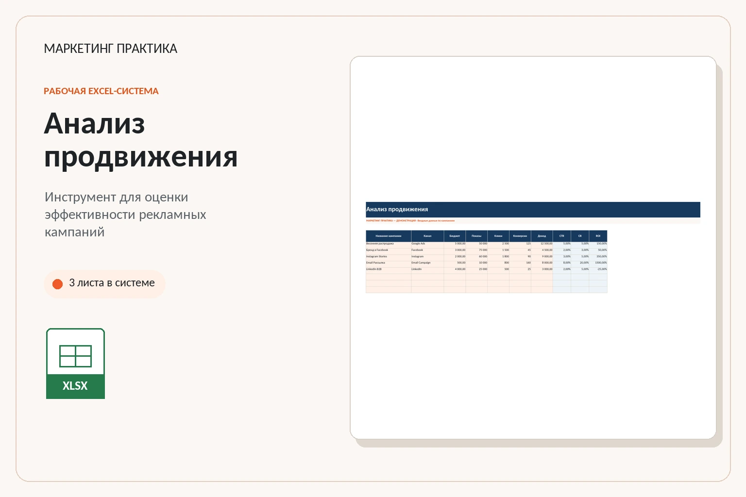The width and height of the screenshot is (746, 497).
Task: Select the 'Название кампании' column header
Action: tap(389, 236)
